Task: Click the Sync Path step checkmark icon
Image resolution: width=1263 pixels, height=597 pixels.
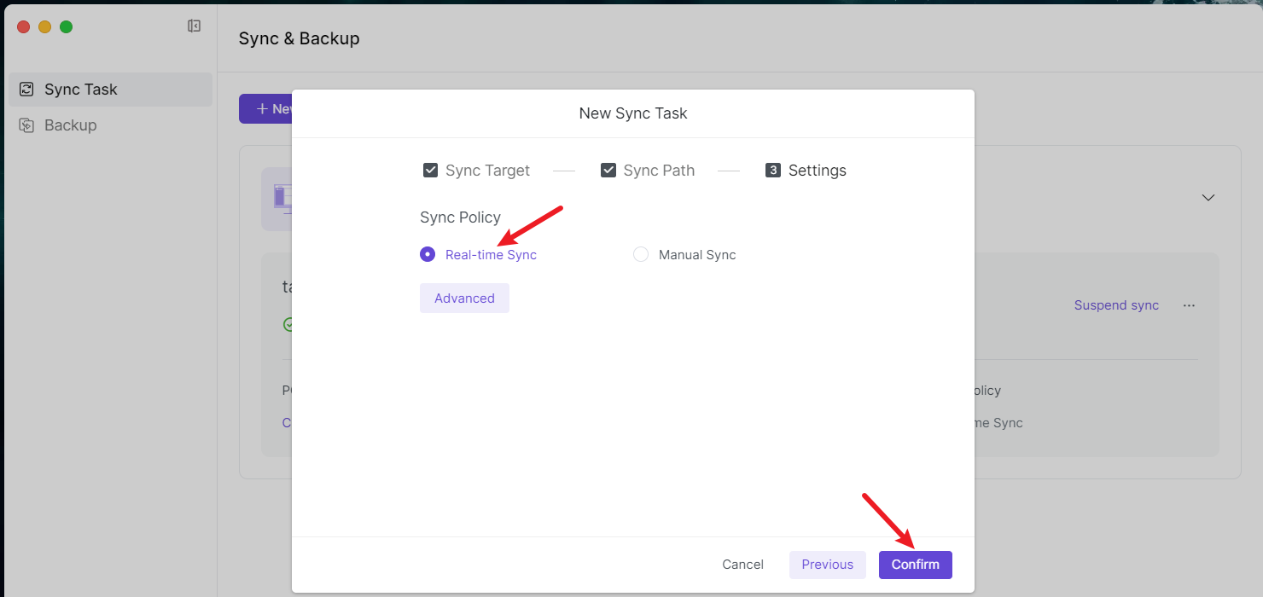Action: point(608,171)
